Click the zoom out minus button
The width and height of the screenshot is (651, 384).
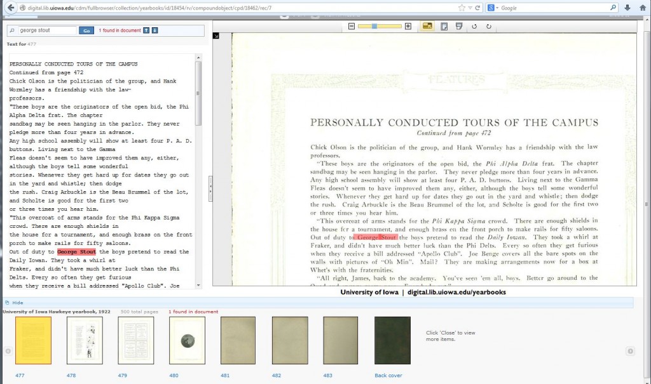click(x=351, y=26)
